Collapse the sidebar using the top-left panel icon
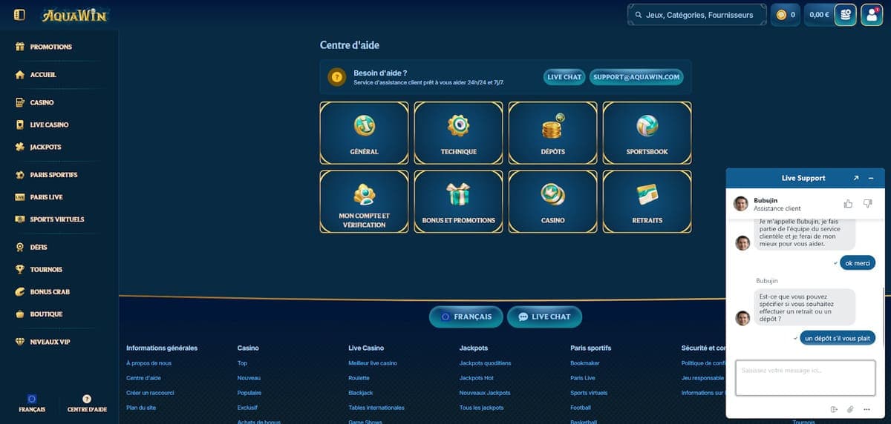Image resolution: width=891 pixels, height=424 pixels. coord(19,15)
